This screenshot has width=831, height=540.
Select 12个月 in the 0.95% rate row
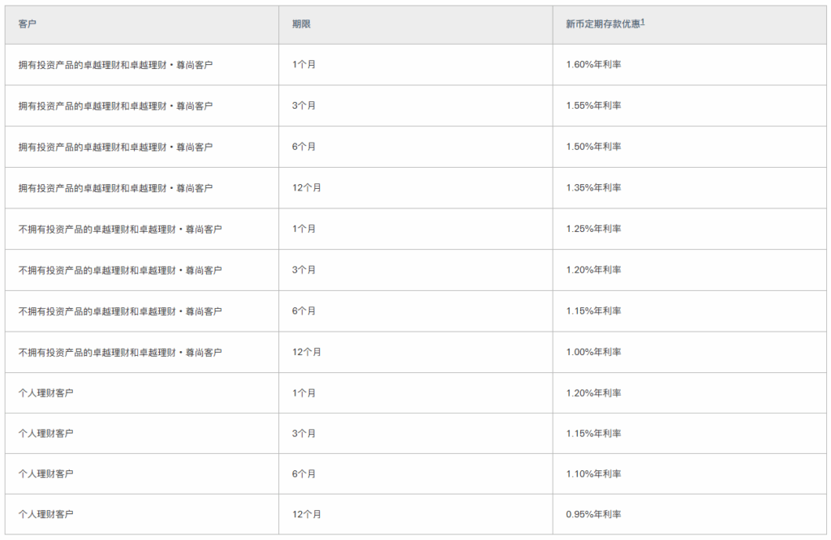307,515
